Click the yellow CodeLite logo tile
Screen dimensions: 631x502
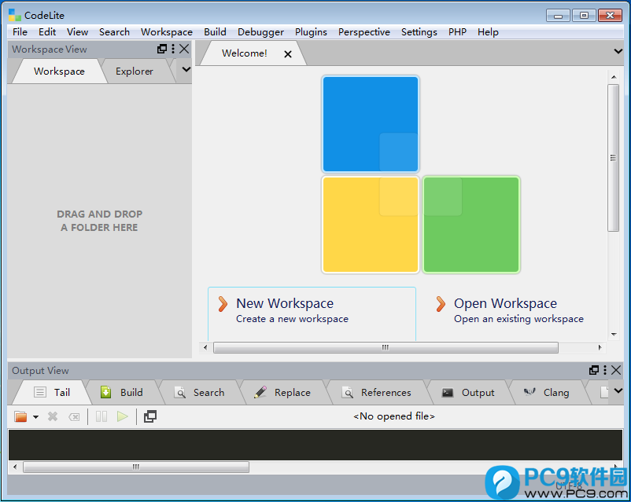(371, 225)
